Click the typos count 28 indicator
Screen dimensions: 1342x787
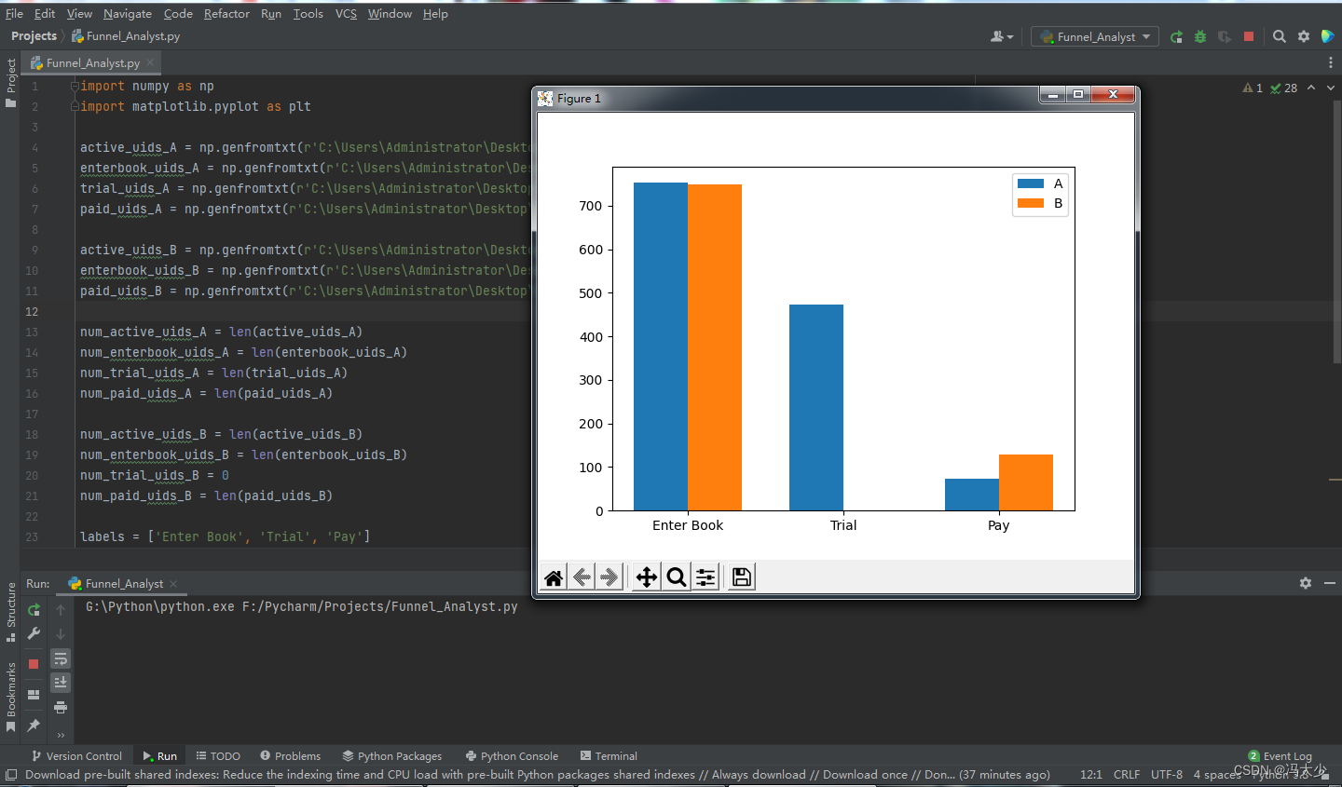1283,88
